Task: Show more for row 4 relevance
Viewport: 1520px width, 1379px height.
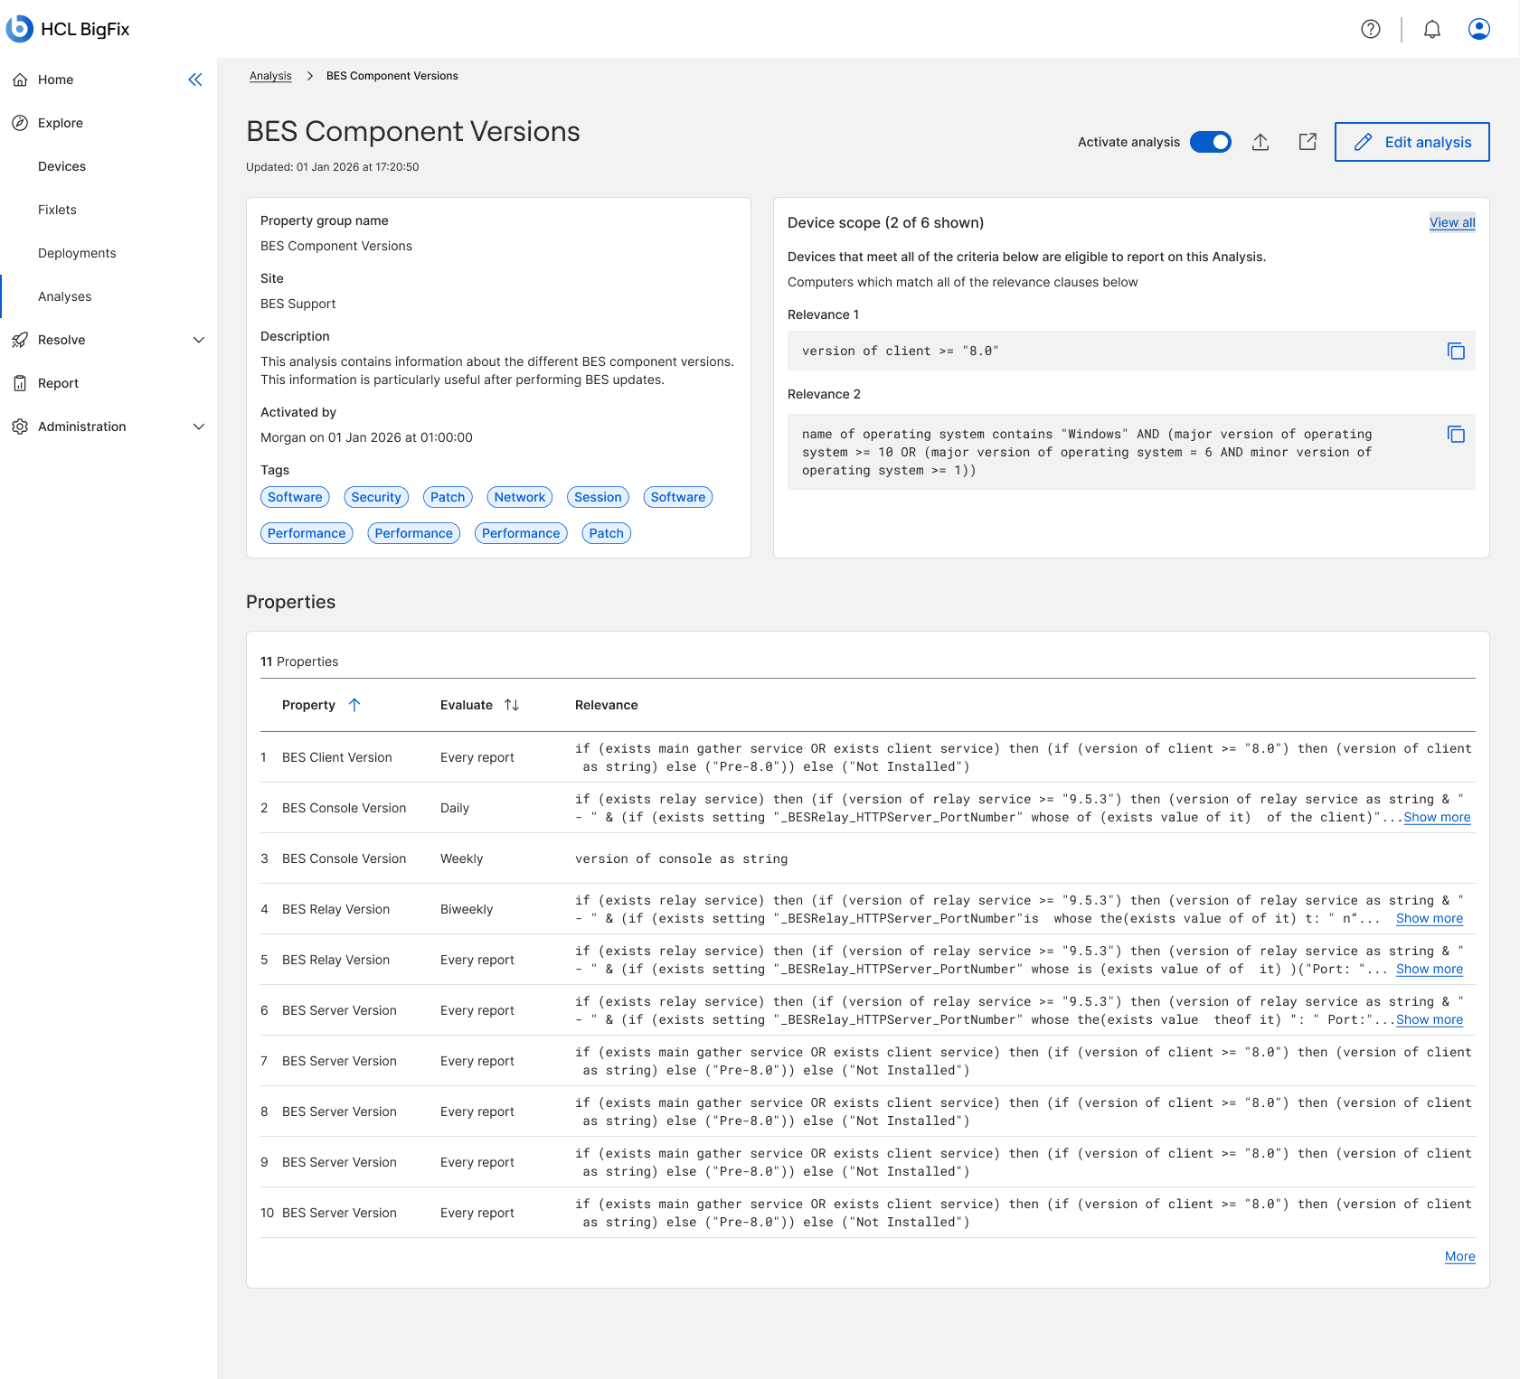Action: [1430, 918]
